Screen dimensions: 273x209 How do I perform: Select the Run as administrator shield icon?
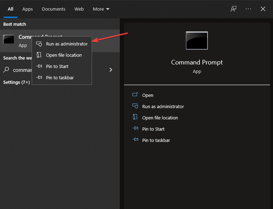pos(39,44)
